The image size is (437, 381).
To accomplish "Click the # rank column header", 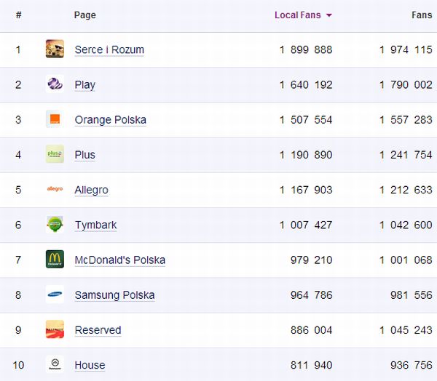I will [x=18, y=15].
